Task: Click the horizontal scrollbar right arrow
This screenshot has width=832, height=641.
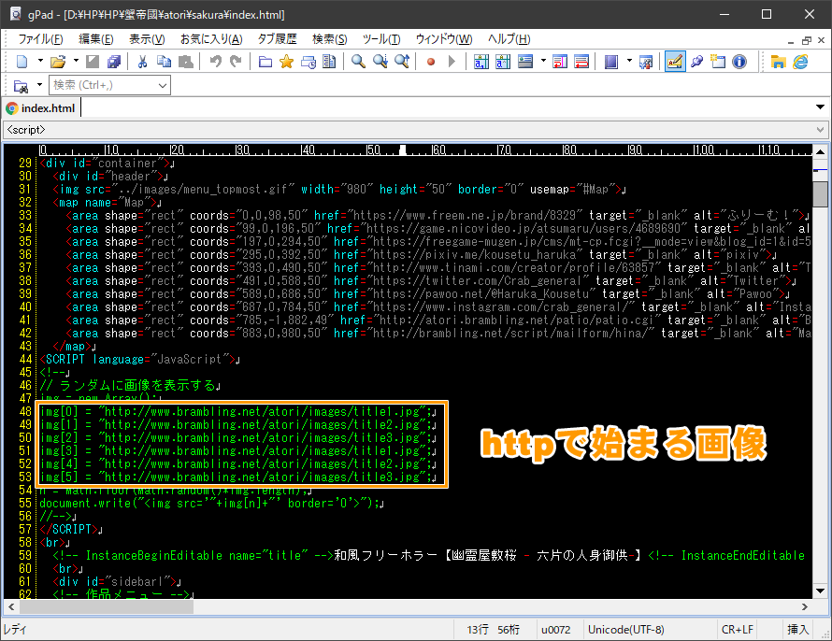Action: click(804, 607)
